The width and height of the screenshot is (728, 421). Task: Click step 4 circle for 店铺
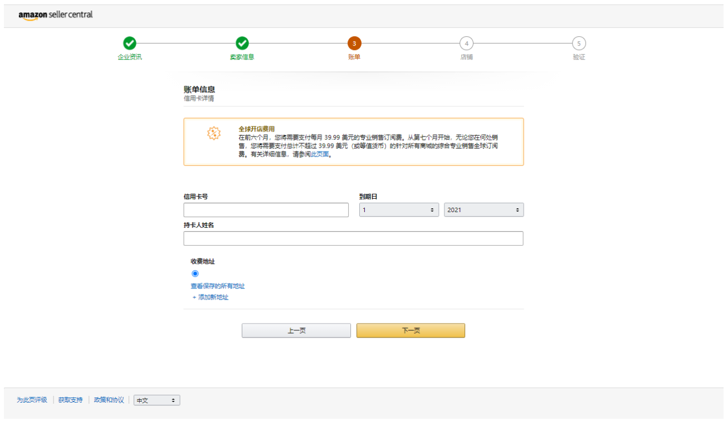(466, 43)
